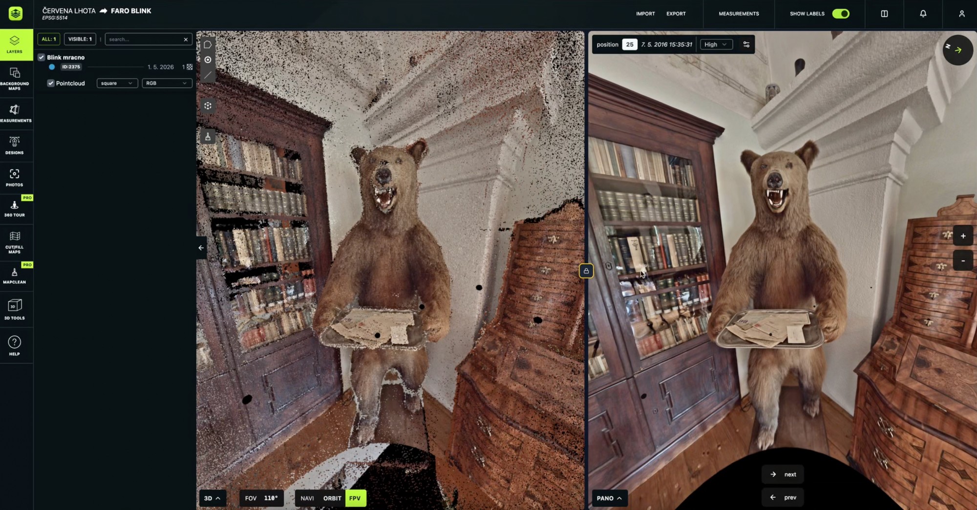Open the Photos sidebar panel
977x510 pixels.
pos(15,178)
